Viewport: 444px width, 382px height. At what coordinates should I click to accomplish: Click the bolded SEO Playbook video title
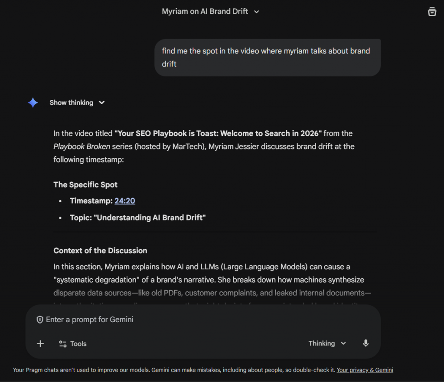pos(218,133)
